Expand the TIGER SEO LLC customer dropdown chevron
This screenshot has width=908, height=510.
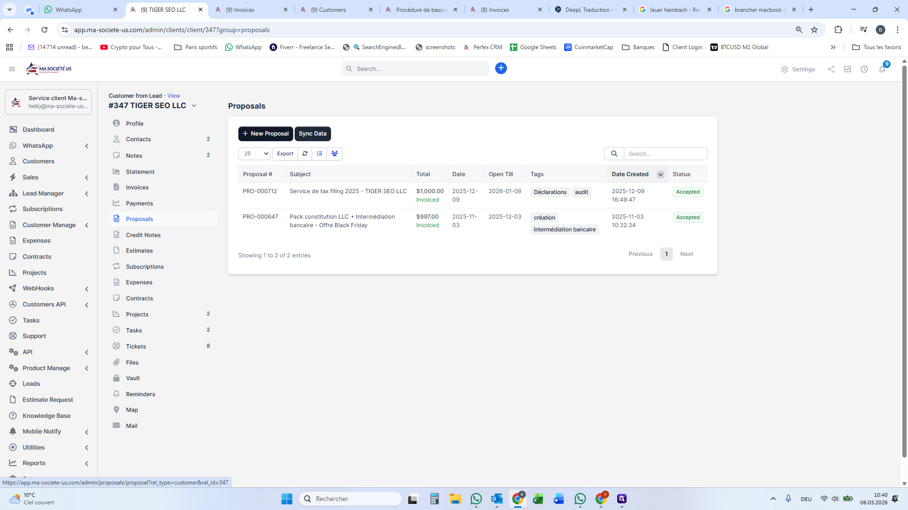(x=194, y=106)
